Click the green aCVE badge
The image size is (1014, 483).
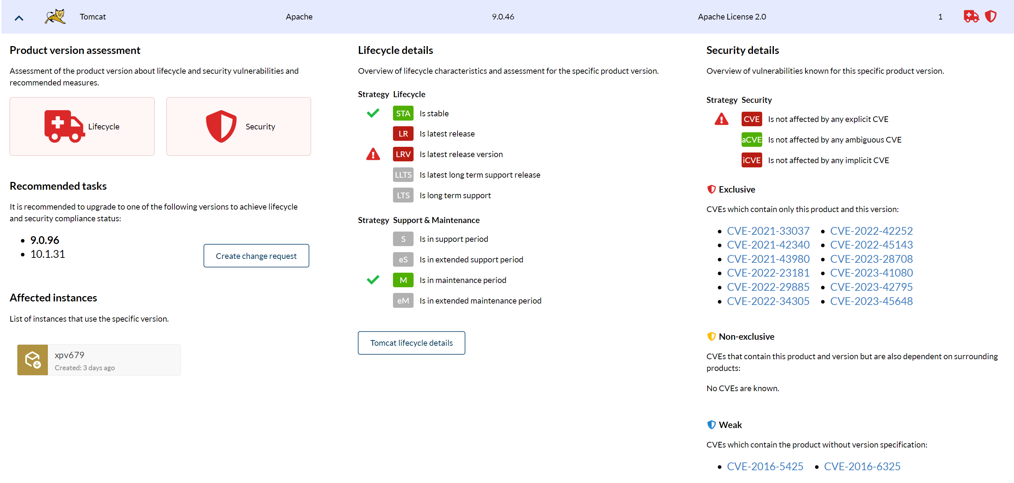[752, 140]
